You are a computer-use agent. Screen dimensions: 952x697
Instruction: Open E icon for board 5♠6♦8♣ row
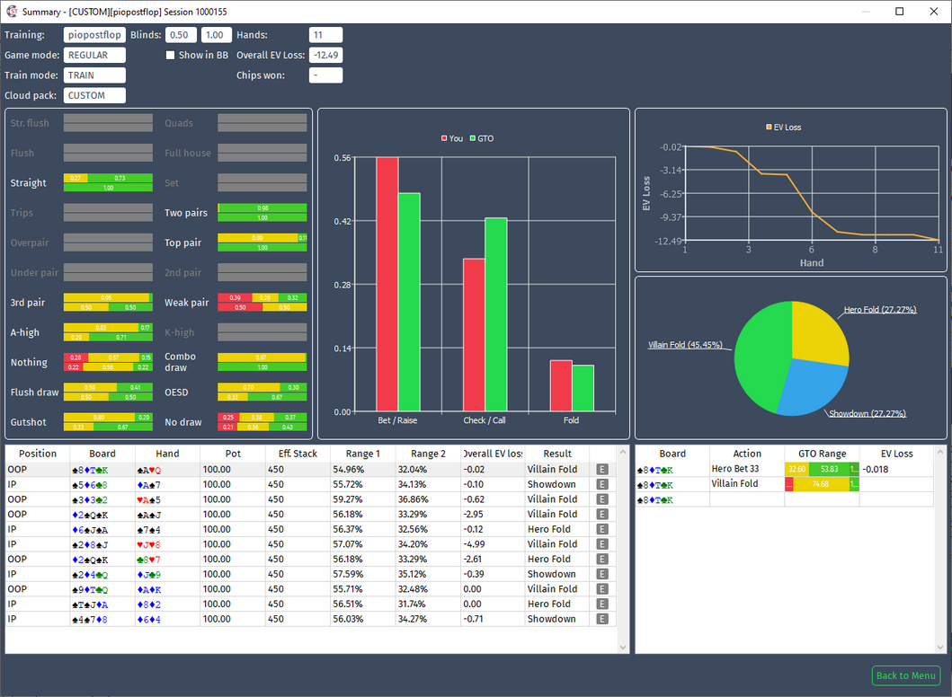pyautogui.click(x=601, y=485)
